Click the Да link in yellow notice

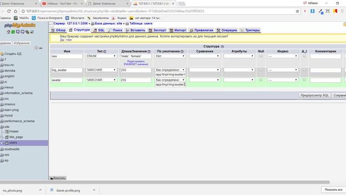(x=62, y=40)
